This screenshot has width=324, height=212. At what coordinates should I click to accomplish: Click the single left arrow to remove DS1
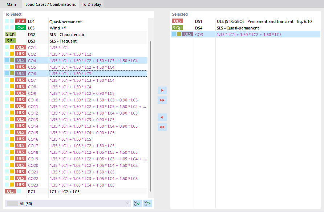point(162,117)
